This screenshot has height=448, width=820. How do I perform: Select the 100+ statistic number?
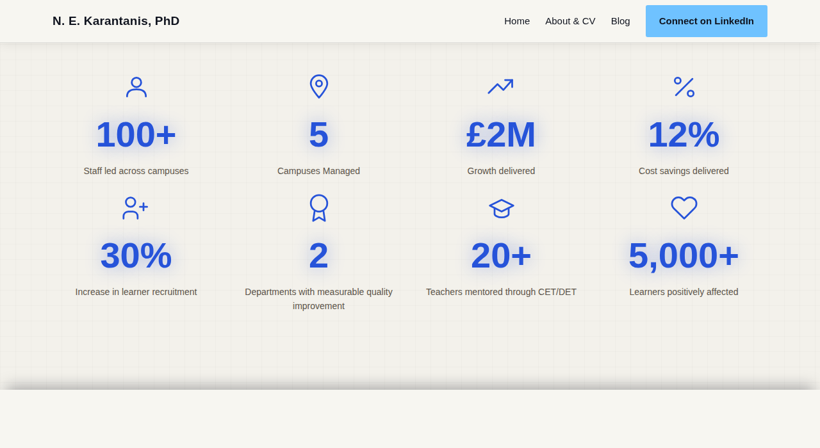[x=136, y=134]
